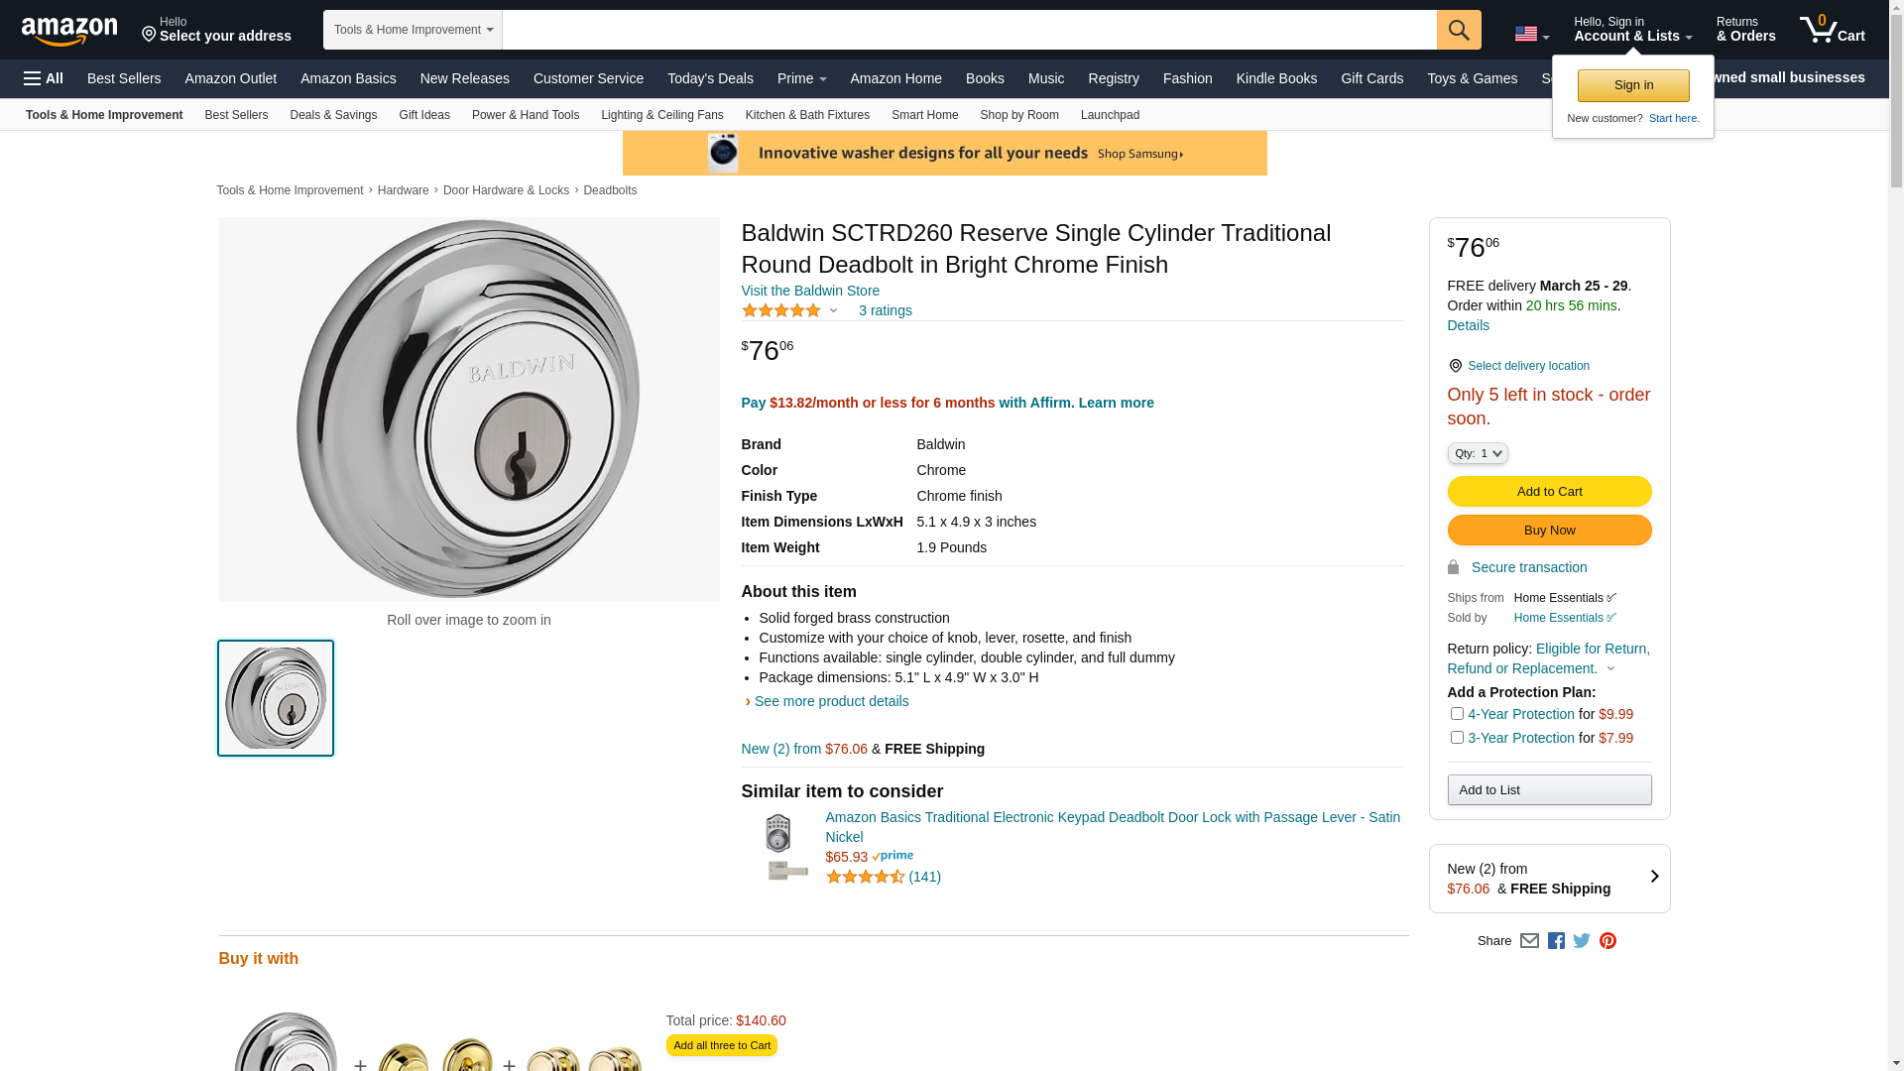Click the Amazon logo
This screenshot has width=1904, height=1071.
pos(69,32)
